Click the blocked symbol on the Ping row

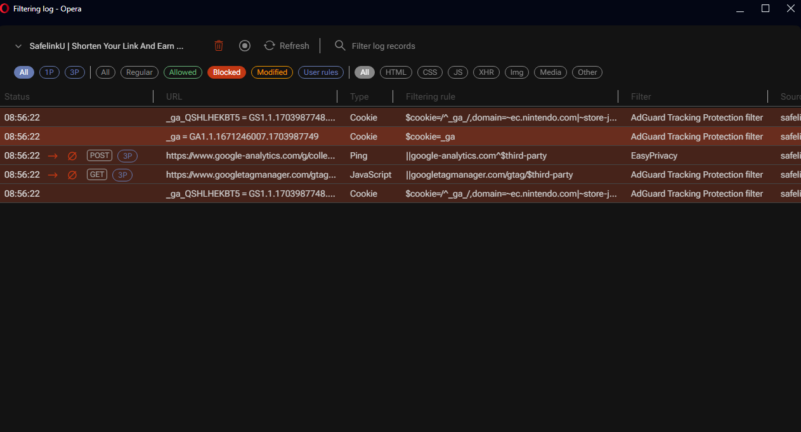pos(72,155)
